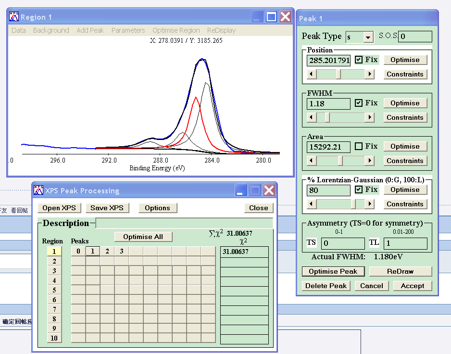Image resolution: width=451 pixels, height=354 pixels.
Task: Click the Optimise Peak button
Action: [x=333, y=271]
